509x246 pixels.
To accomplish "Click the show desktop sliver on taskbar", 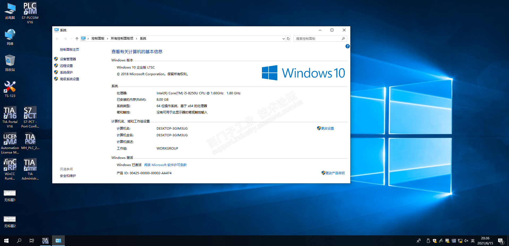I will pos(508,241).
